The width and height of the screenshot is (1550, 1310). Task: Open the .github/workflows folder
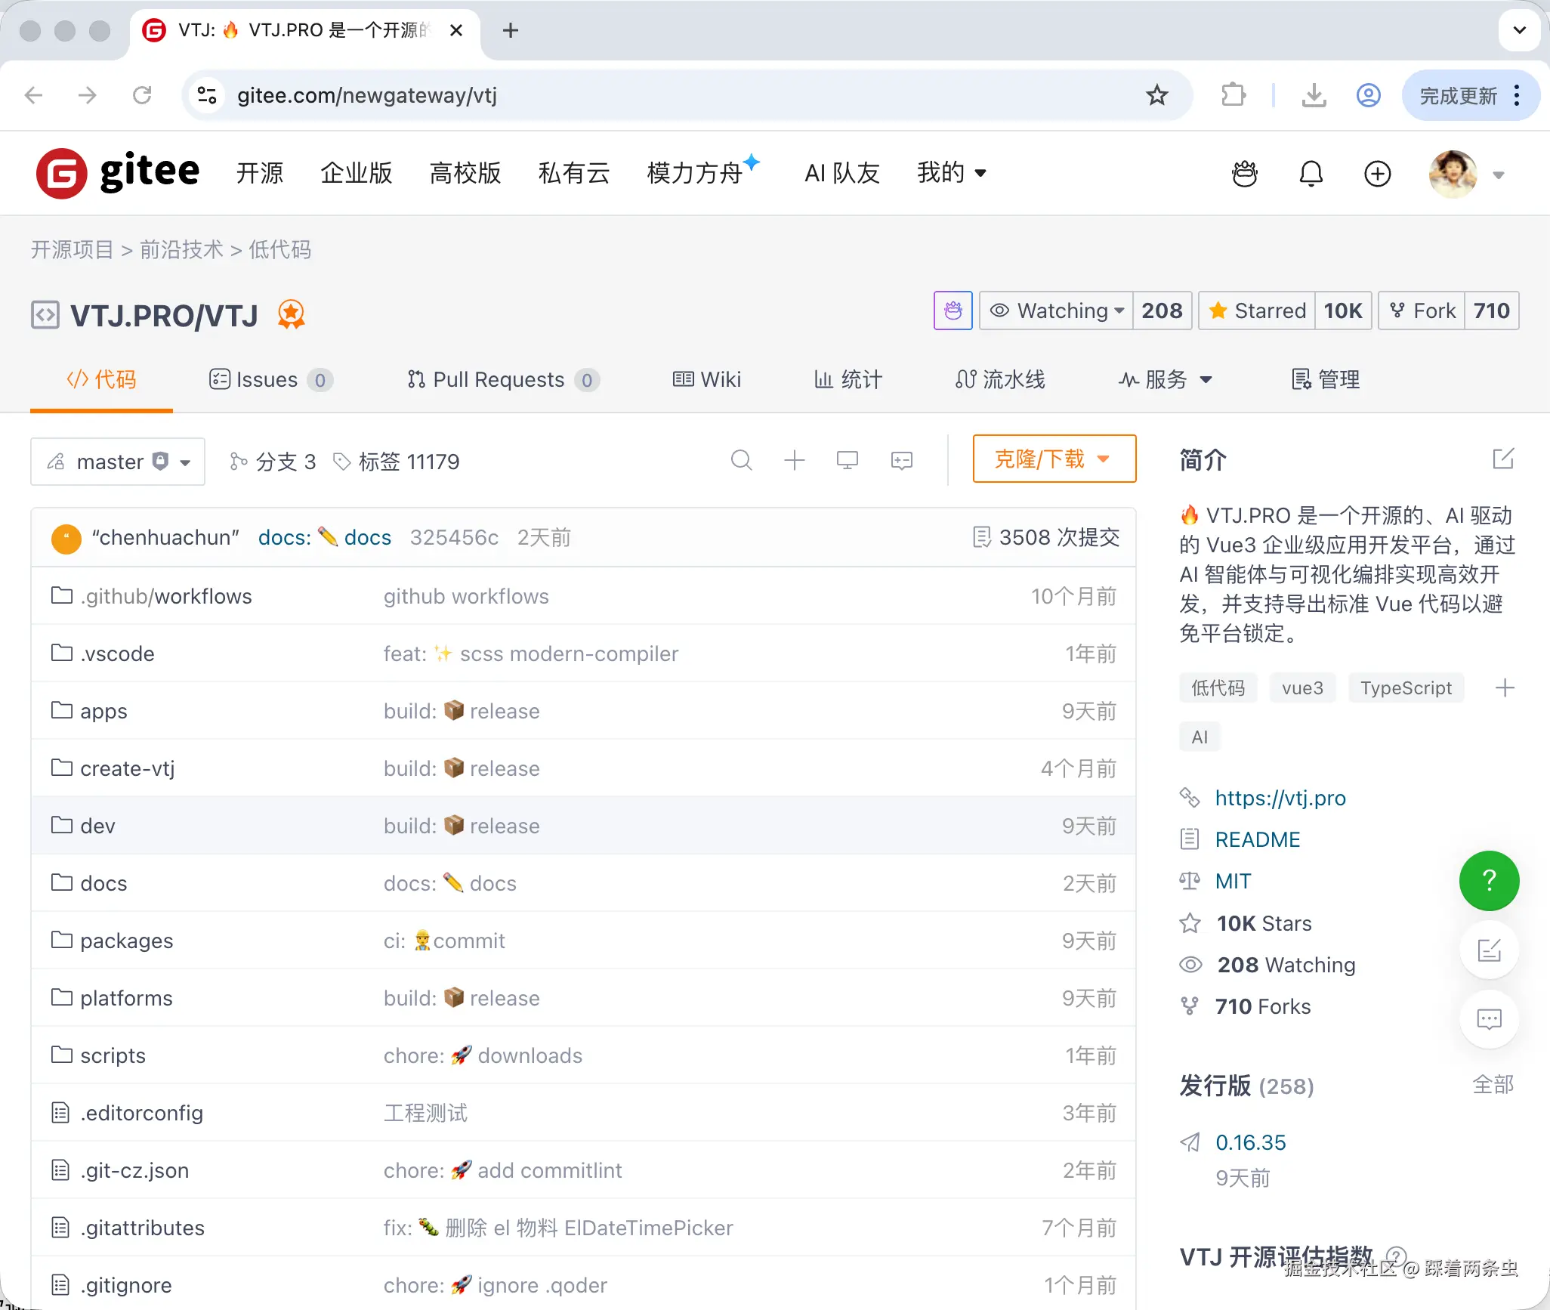coord(166,596)
